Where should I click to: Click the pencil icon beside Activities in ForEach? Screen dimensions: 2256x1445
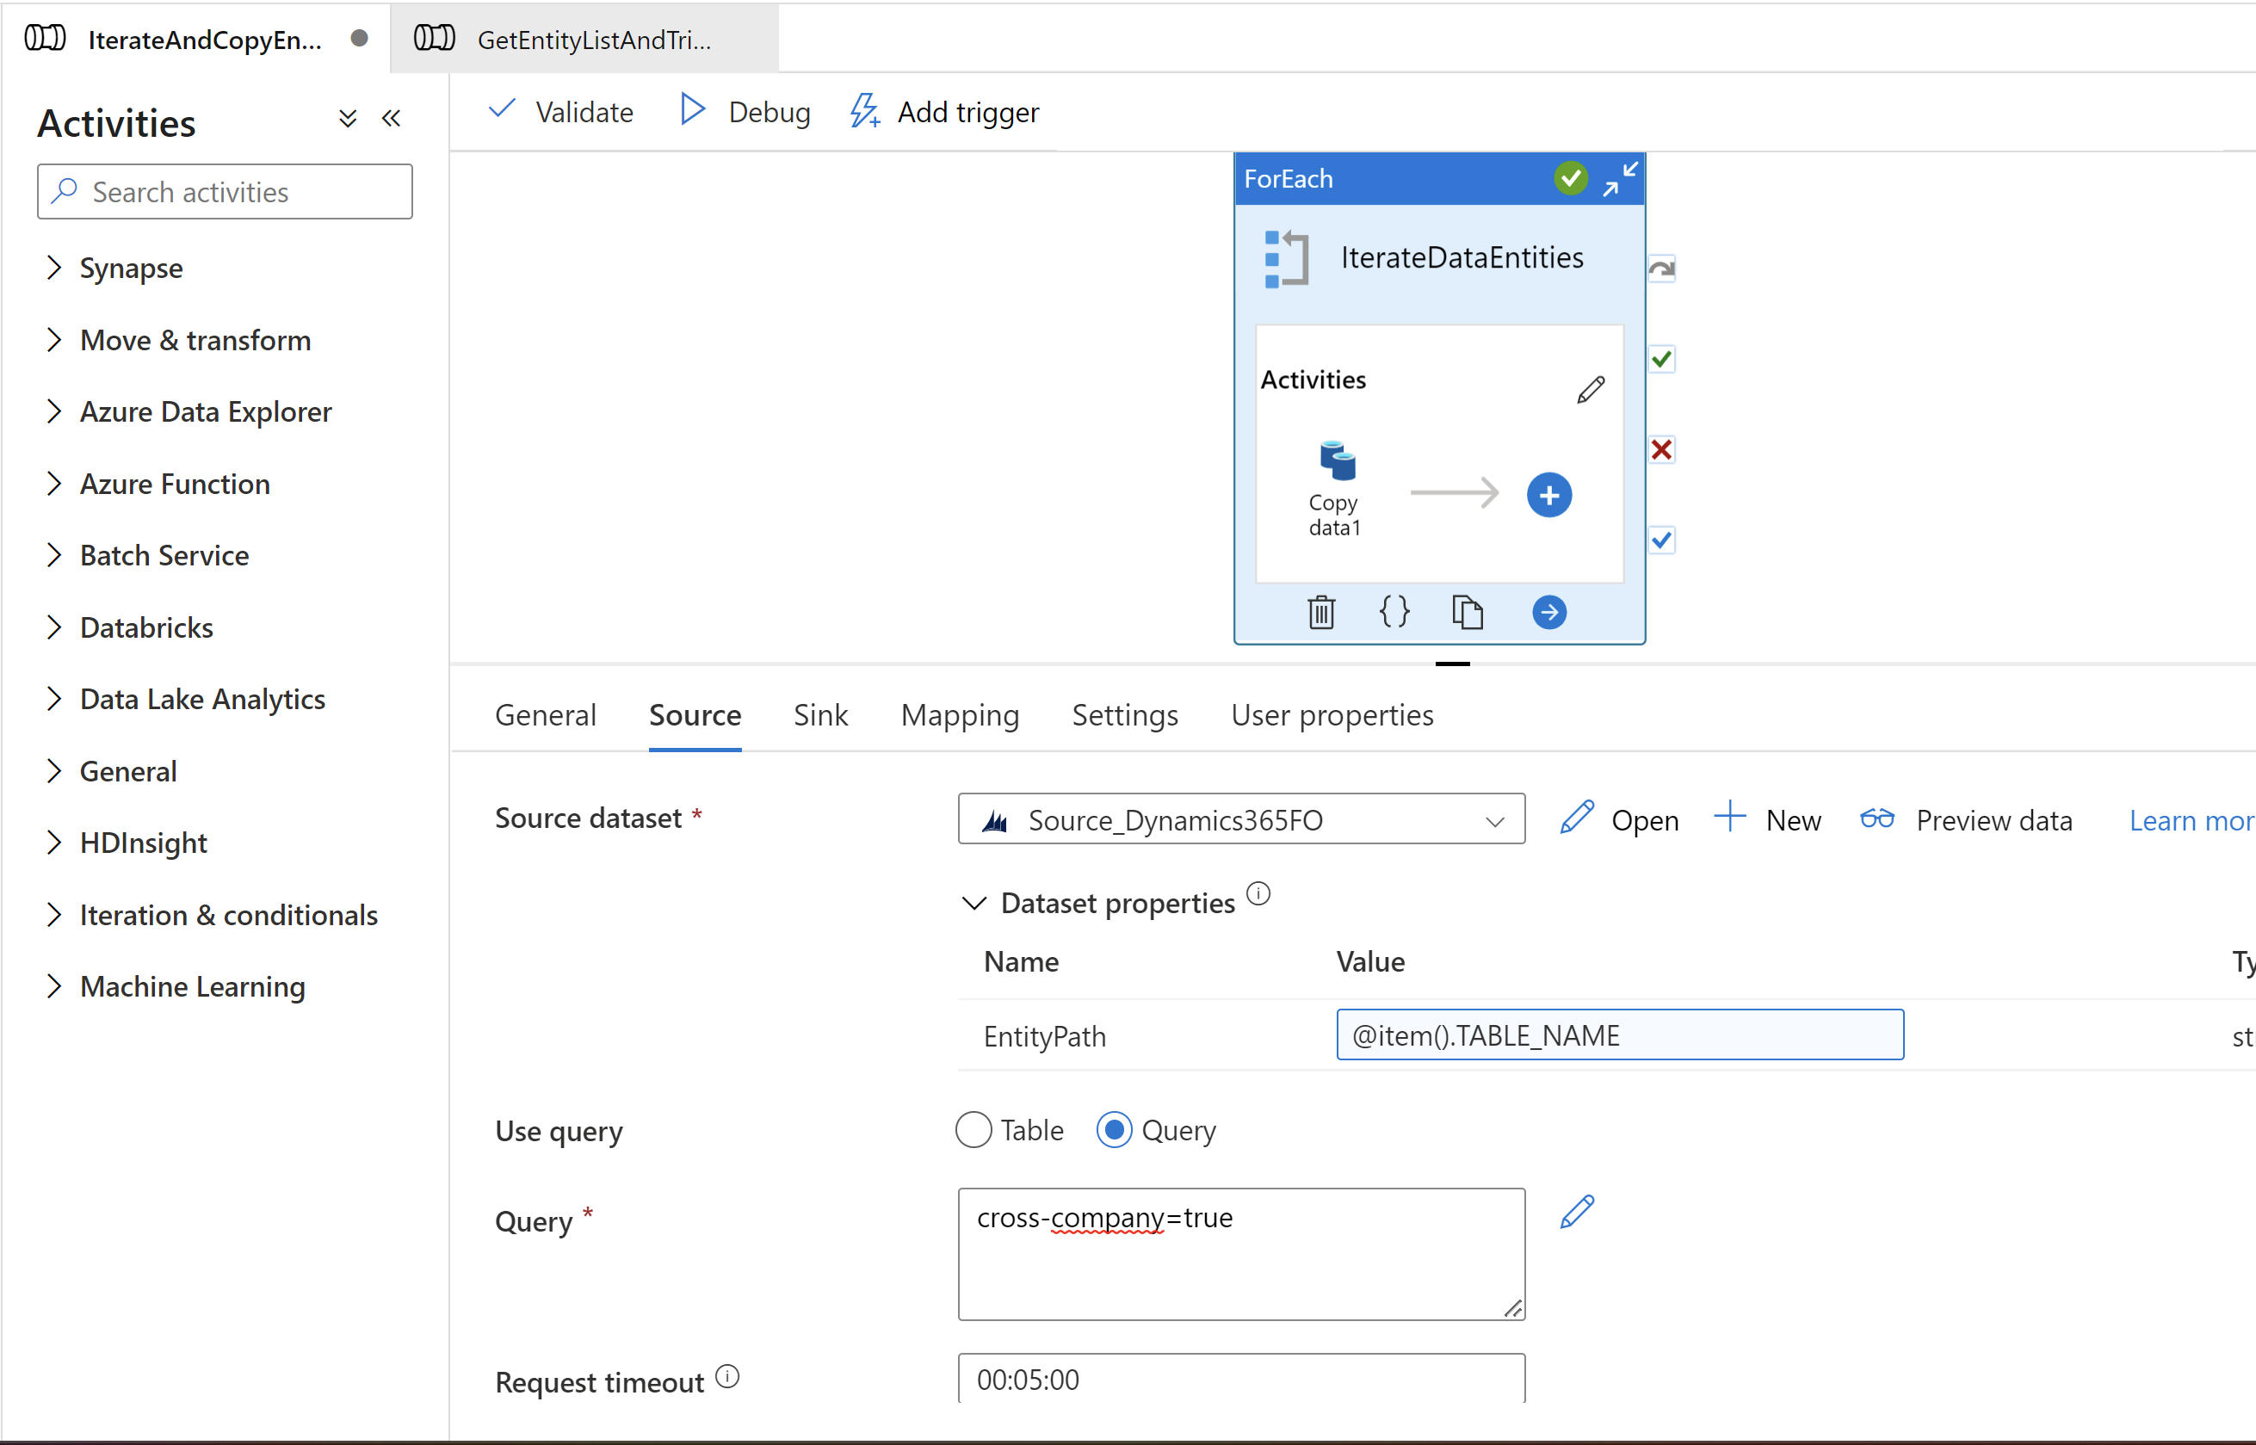click(1591, 388)
